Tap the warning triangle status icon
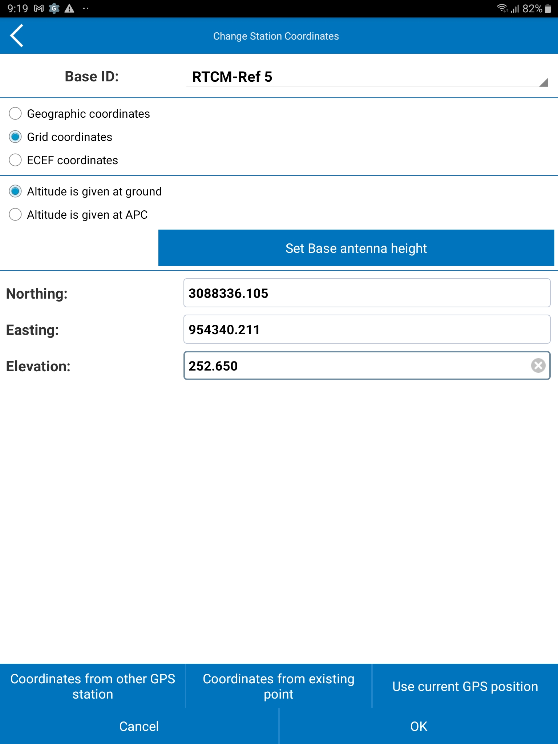 [69, 8]
